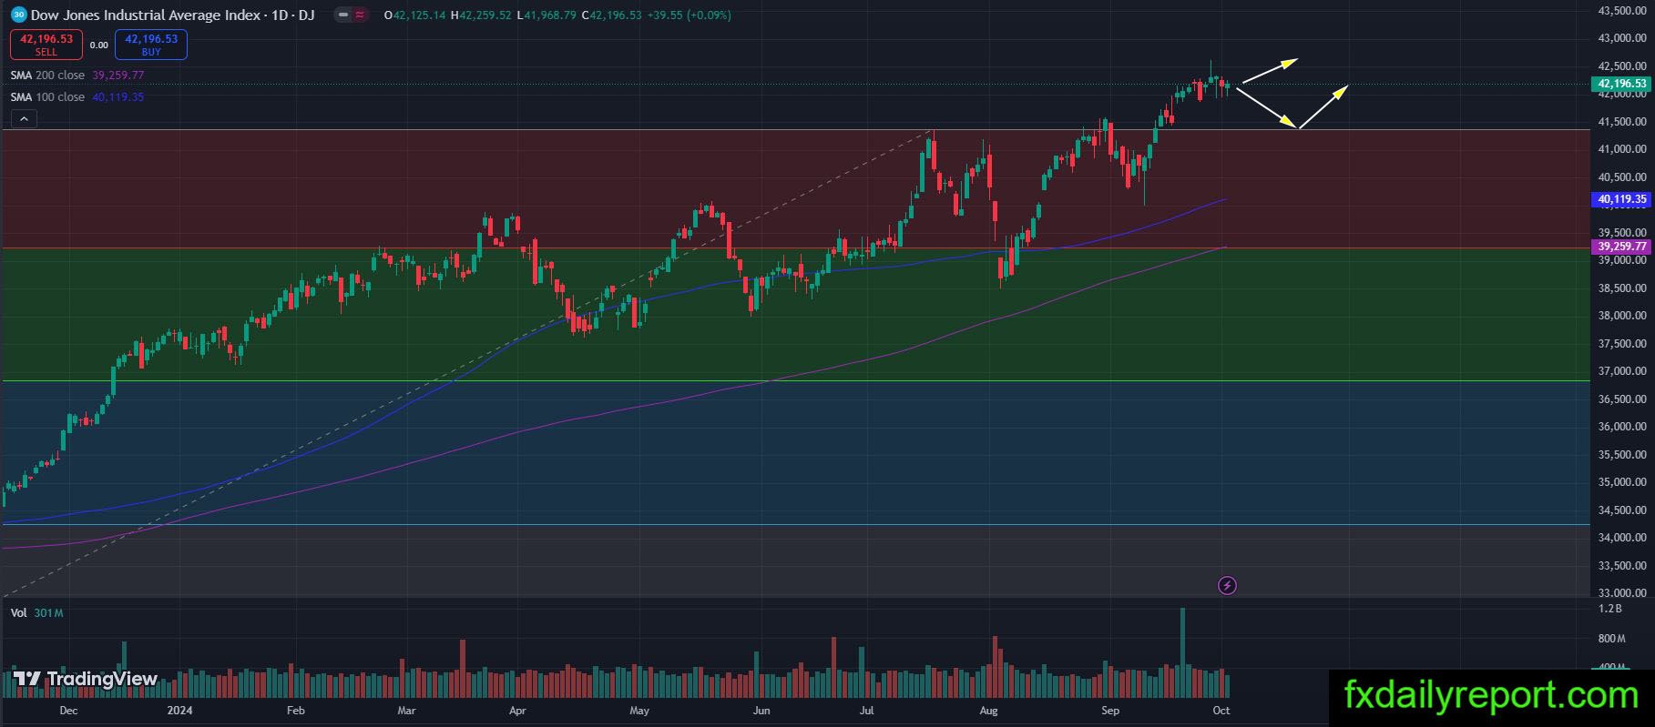Click the Mar label on time axis

pos(406,711)
